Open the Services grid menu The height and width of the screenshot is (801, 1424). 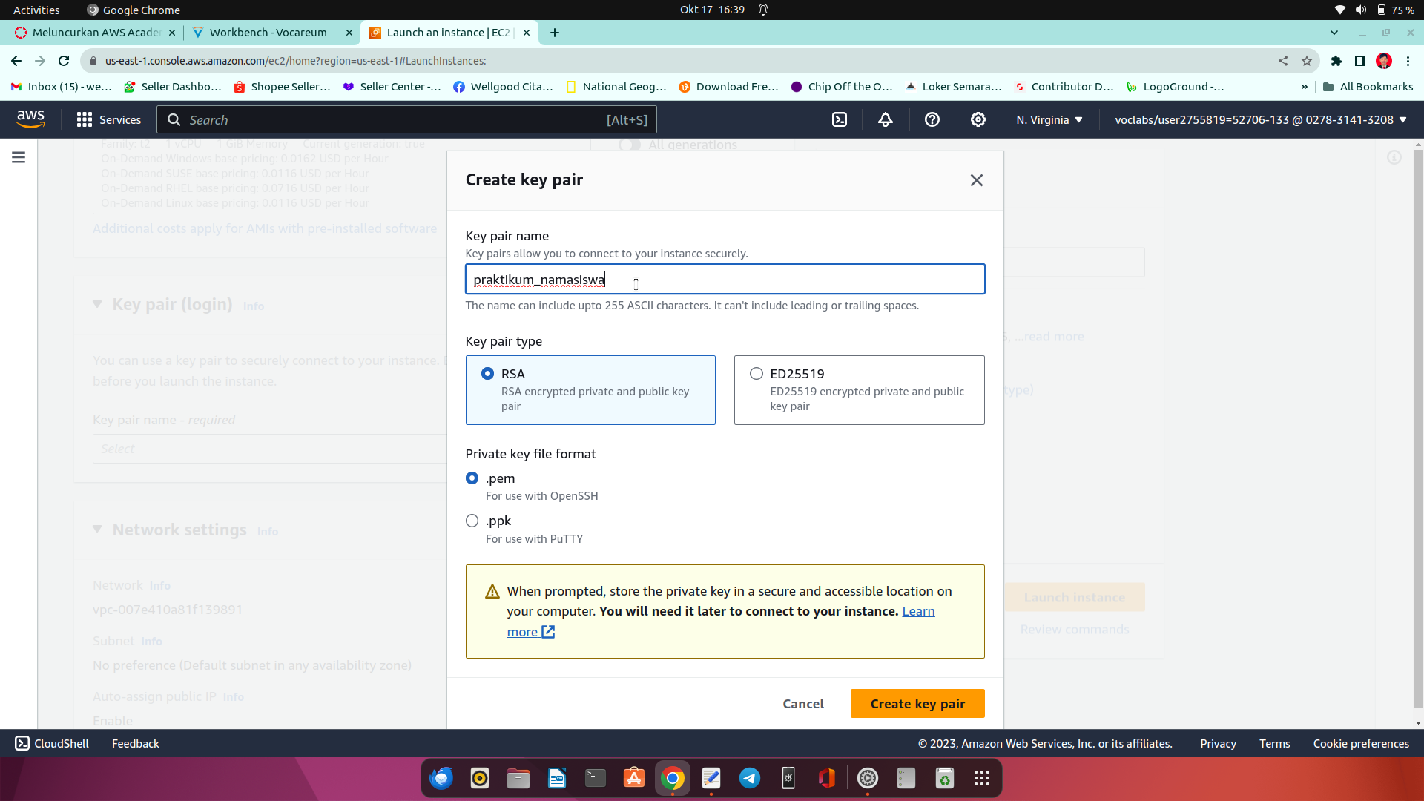click(x=108, y=119)
